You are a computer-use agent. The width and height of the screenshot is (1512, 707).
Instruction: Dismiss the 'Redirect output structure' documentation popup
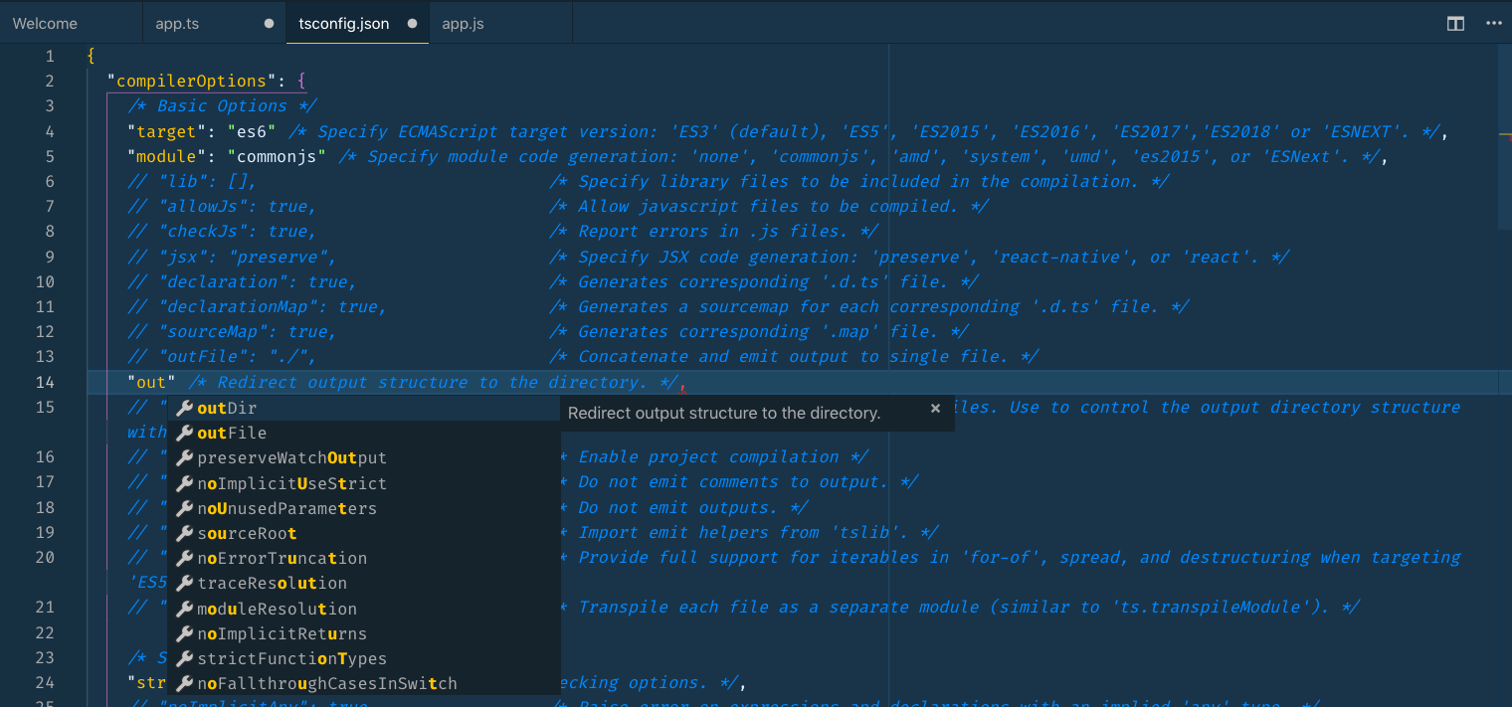(935, 408)
